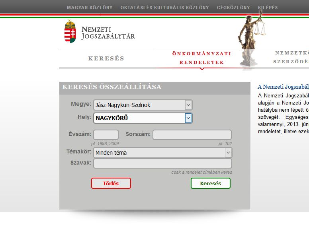Click the 'Keresés összeállítása' panel heading

click(112, 87)
